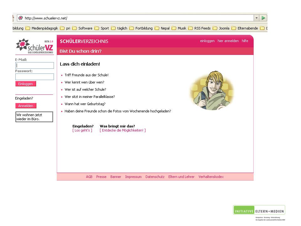Click 'Wer sitzt in meiner Parallelklasse?' bullet

click(x=90, y=97)
